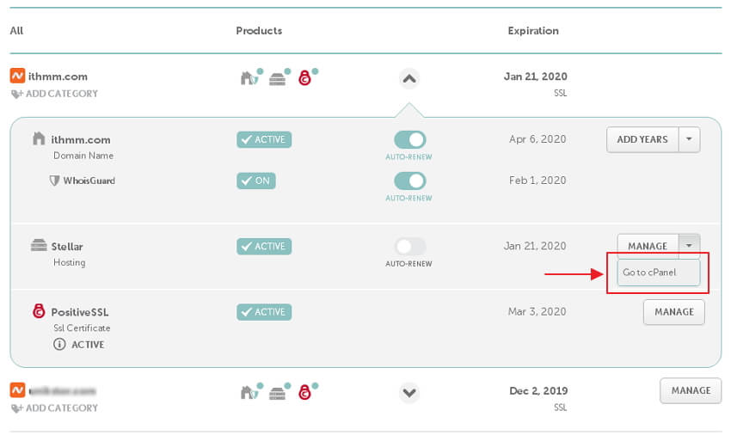Click the ADD YEARS button
Image resolution: width=731 pixels, height=435 pixels.
pos(642,139)
